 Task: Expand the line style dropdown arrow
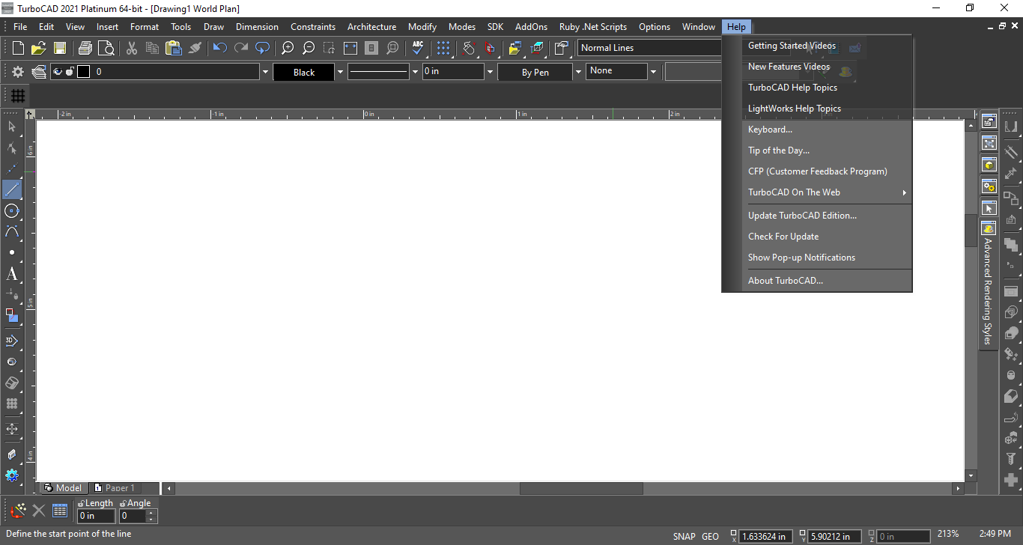click(416, 72)
